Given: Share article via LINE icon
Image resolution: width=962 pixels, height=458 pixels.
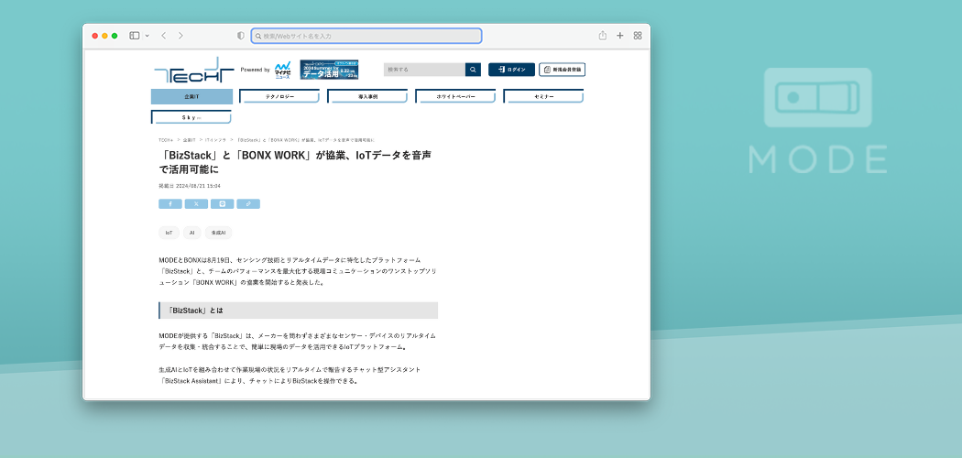Looking at the screenshot, I should (222, 204).
